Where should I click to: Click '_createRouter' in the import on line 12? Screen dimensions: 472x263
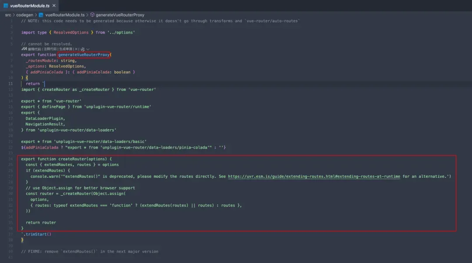point(95,90)
